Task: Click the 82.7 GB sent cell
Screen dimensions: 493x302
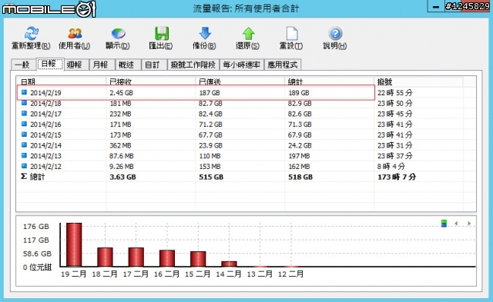Action: tap(210, 103)
